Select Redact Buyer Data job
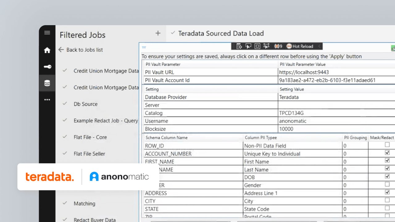 point(94,220)
